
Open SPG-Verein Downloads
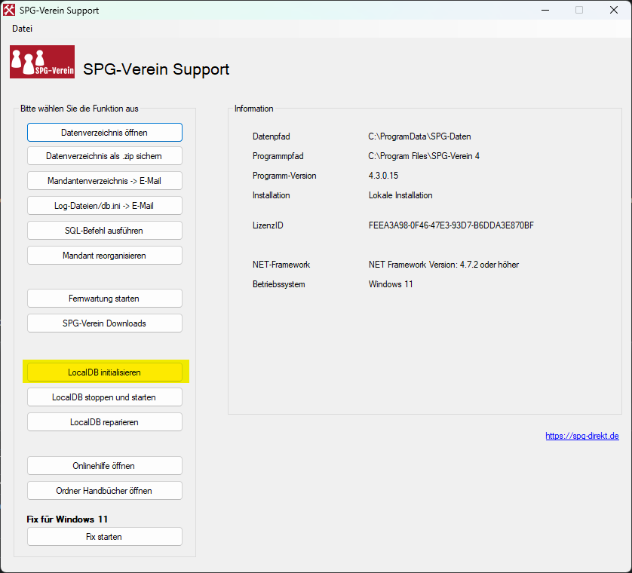[104, 323]
